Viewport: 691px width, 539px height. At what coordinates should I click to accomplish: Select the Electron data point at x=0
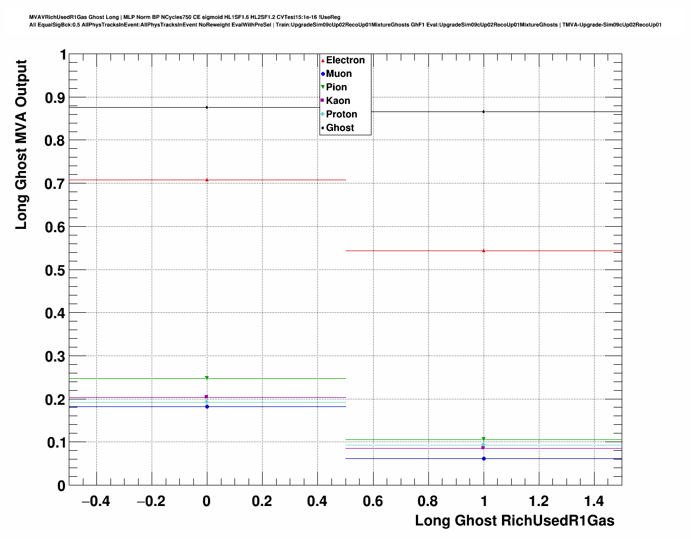click(207, 180)
